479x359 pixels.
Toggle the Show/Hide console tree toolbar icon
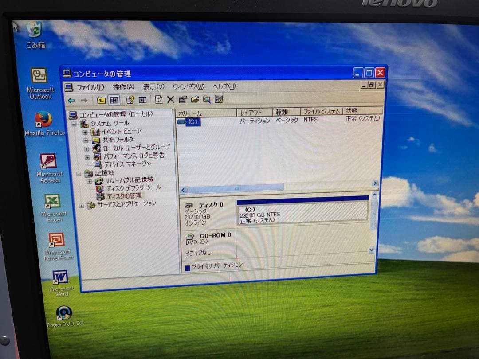click(x=114, y=99)
